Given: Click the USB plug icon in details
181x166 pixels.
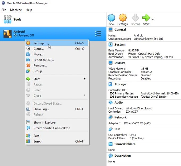Looking at the screenshot, I should 110,129.
